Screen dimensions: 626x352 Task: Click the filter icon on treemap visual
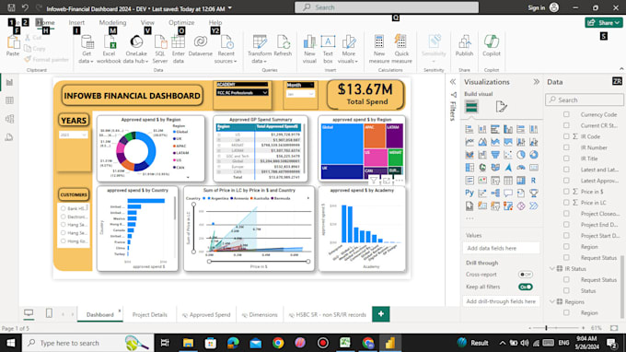point(373,181)
